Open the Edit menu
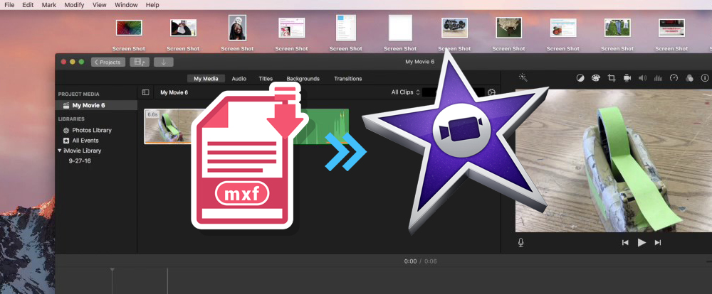Image resolution: width=712 pixels, height=294 pixels. pos(28,5)
